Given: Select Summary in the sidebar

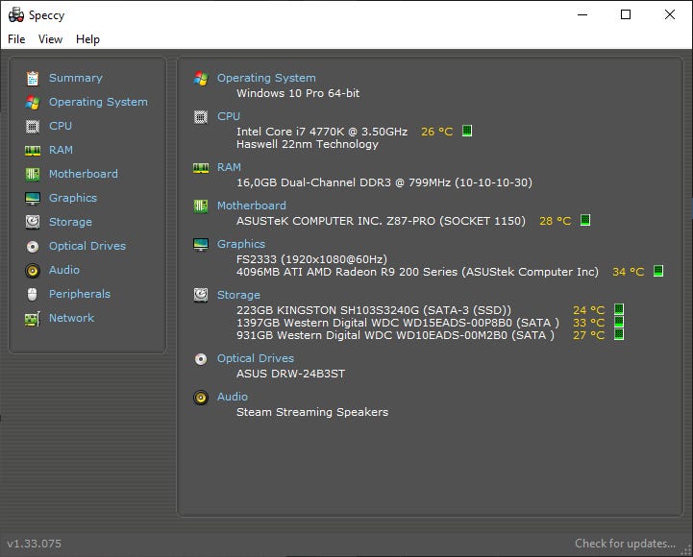Looking at the screenshot, I should (75, 78).
